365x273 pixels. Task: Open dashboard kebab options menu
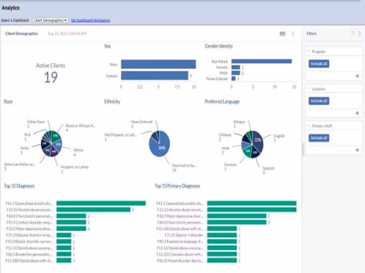click(x=292, y=34)
